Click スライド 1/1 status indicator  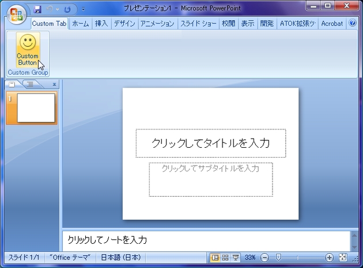tap(24, 258)
